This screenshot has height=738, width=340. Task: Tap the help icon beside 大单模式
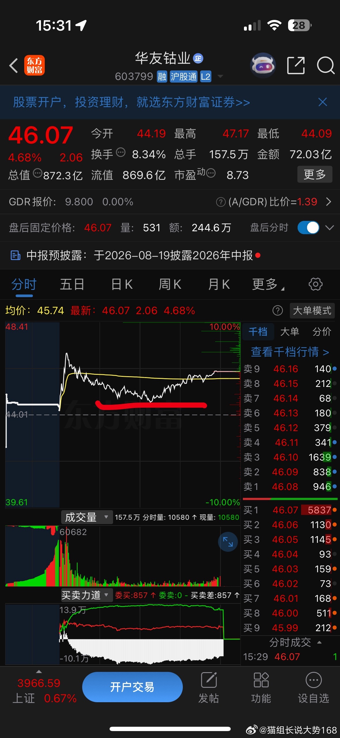coord(277,311)
